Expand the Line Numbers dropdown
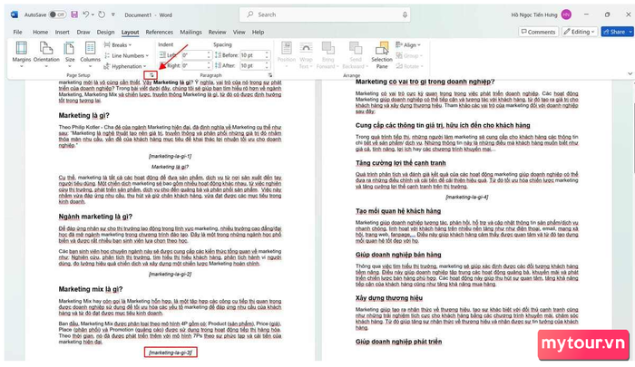The image size is (635, 367). (x=127, y=55)
